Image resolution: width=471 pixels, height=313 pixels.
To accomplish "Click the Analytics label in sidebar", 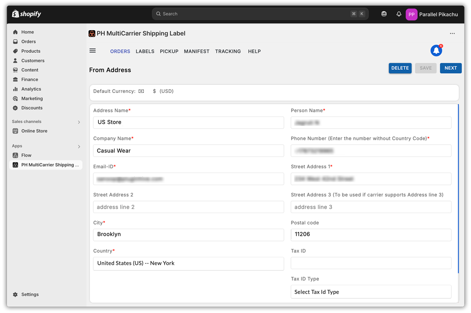I will point(31,89).
